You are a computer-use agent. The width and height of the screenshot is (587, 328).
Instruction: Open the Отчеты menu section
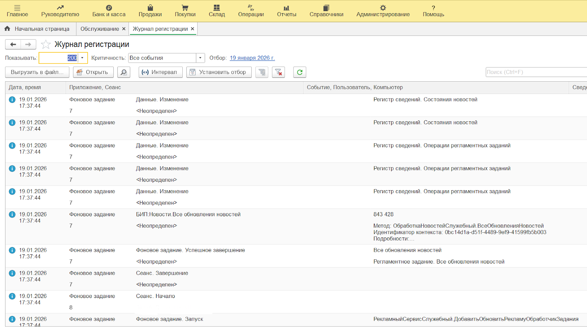287,11
